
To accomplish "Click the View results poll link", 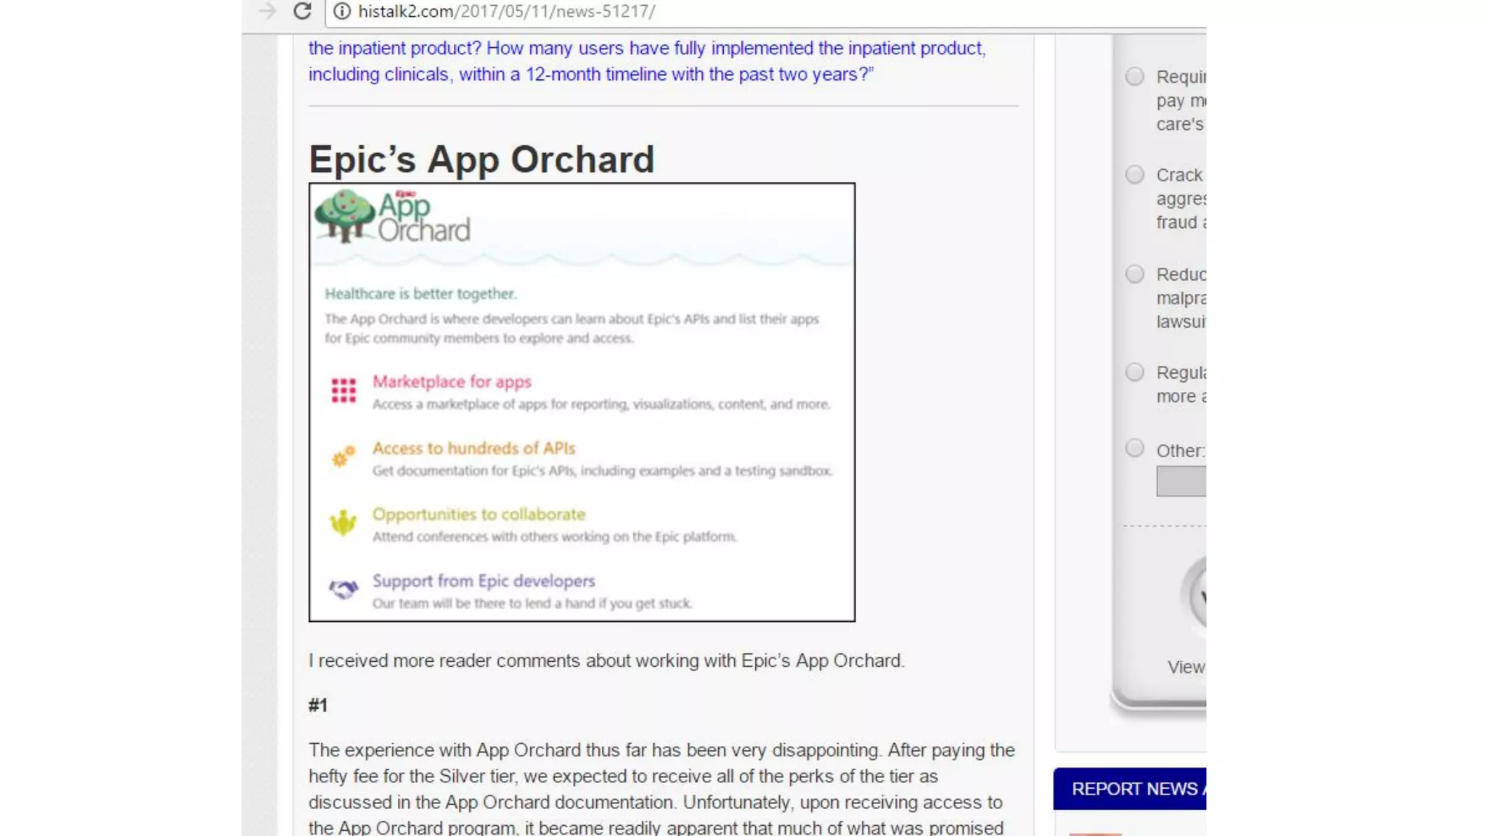I will click(x=1186, y=667).
